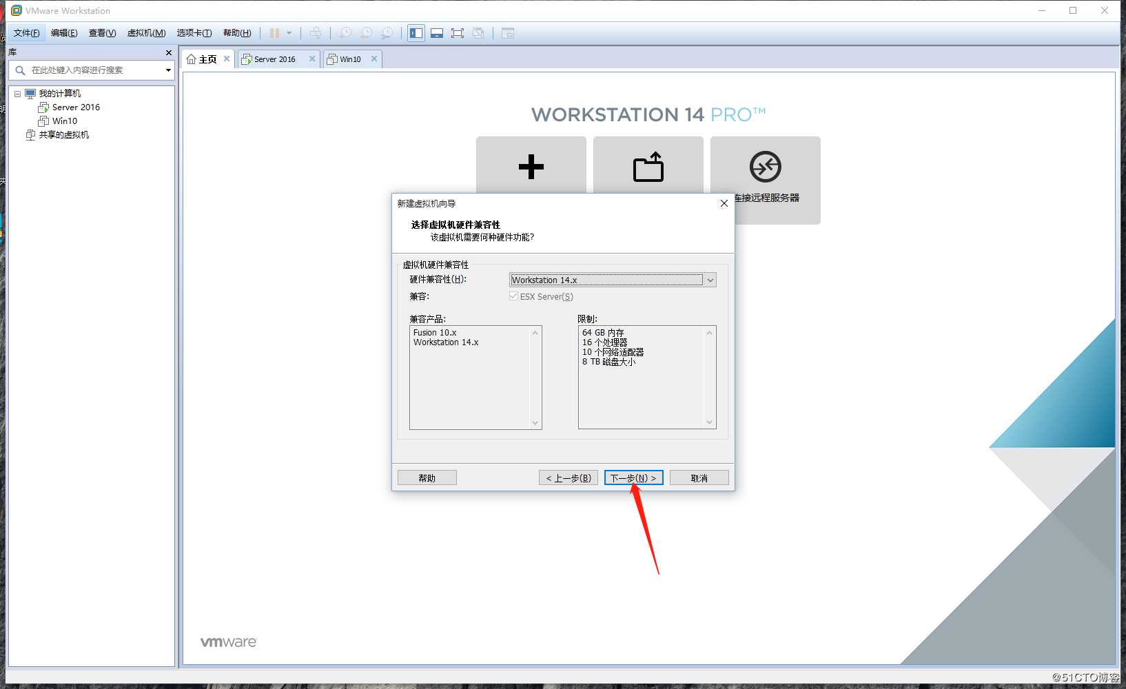Close the 主页 tab

click(227, 59)
